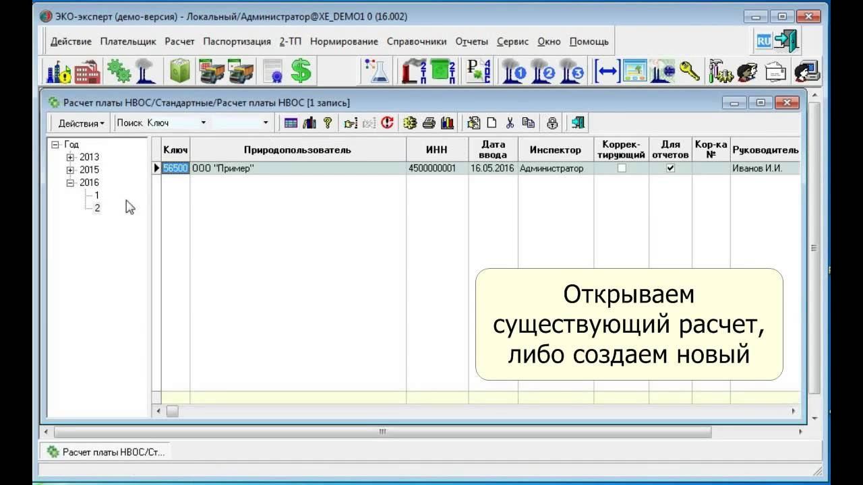Click the certificate document icon
863x485 pixels.
tap(272, 71)
